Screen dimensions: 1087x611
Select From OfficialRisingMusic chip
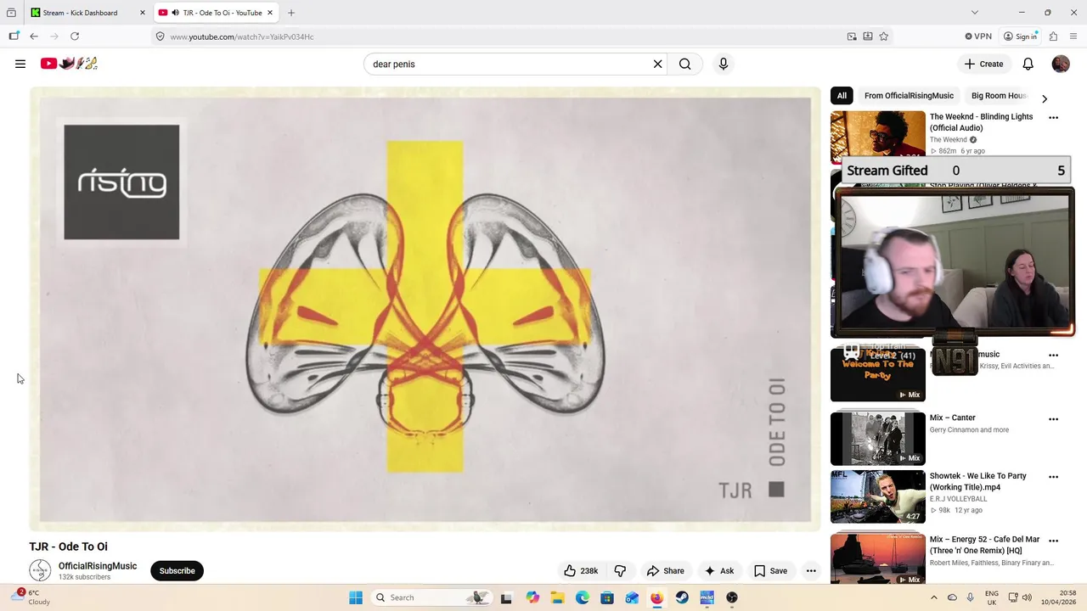[909, 96]
